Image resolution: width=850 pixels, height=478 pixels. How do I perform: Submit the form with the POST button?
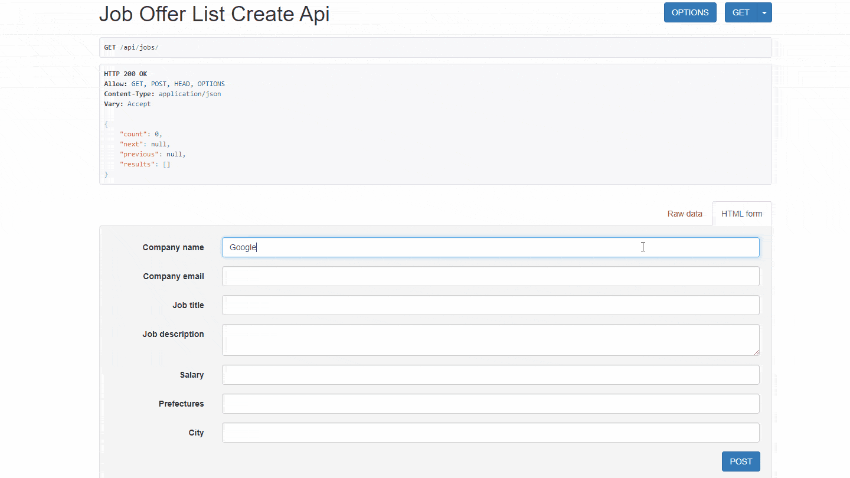click(x=741, y=461)
